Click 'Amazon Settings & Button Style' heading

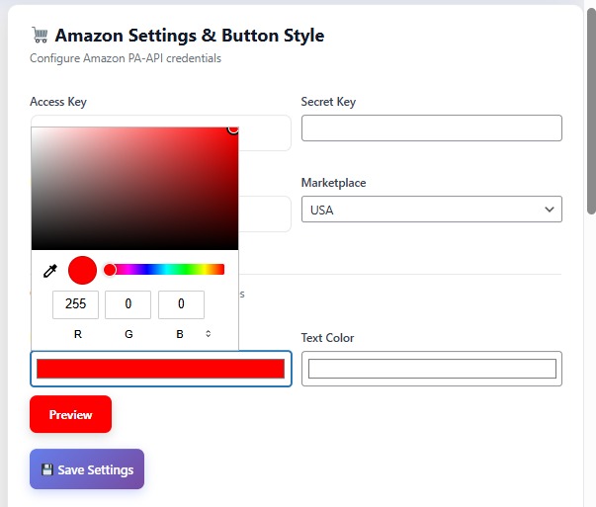[190, 36]
